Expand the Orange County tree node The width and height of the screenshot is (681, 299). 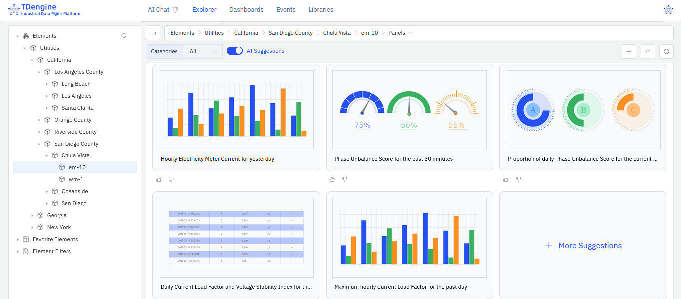(x=40, y=120)
